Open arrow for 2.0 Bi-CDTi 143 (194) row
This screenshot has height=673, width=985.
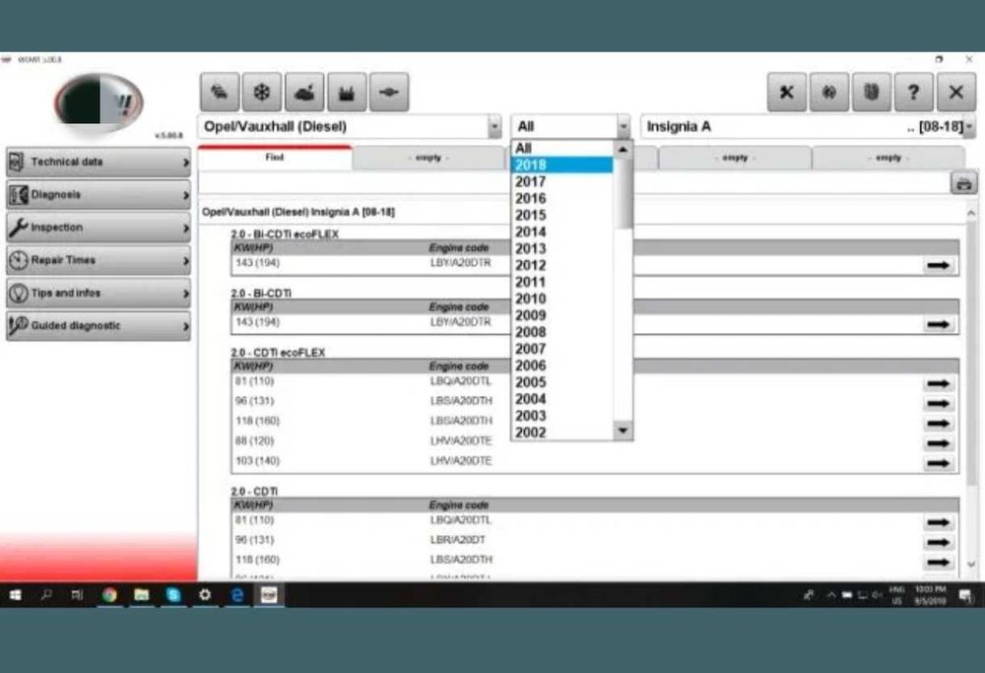(x=938, y=324)
